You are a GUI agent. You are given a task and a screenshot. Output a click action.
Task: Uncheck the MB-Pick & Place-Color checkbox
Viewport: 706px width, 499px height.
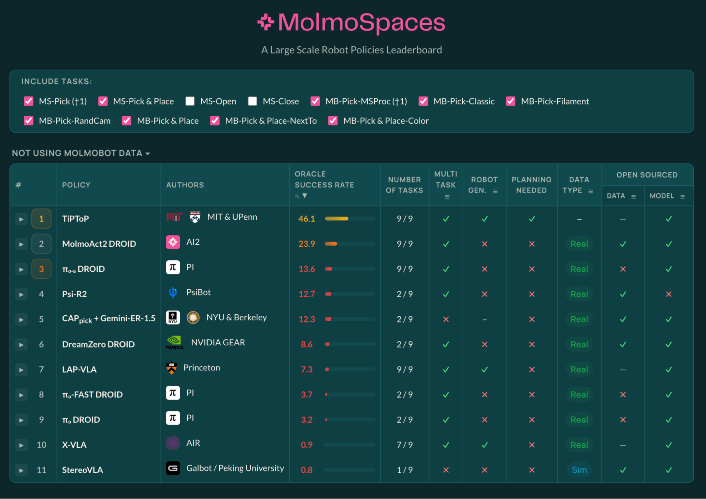[x=333, y=121]
